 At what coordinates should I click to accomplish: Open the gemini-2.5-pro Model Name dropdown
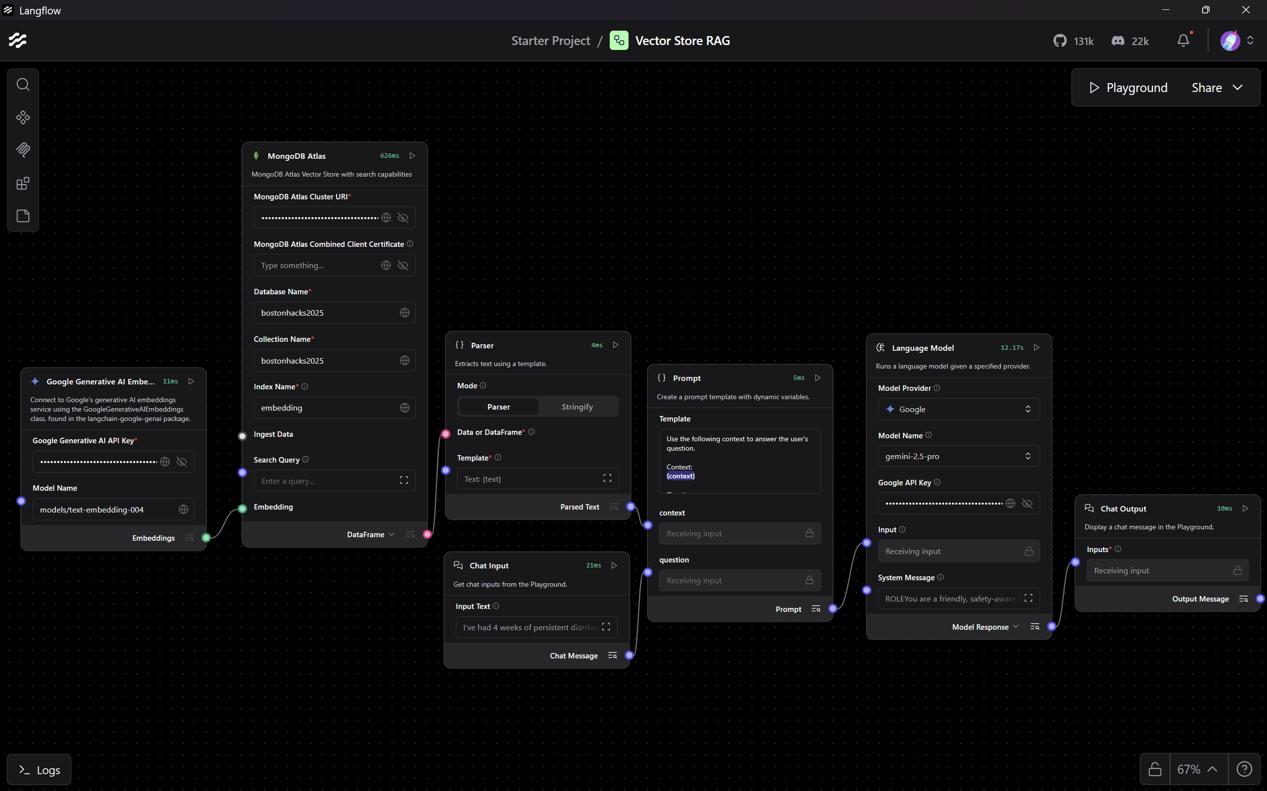coord(958,456)
